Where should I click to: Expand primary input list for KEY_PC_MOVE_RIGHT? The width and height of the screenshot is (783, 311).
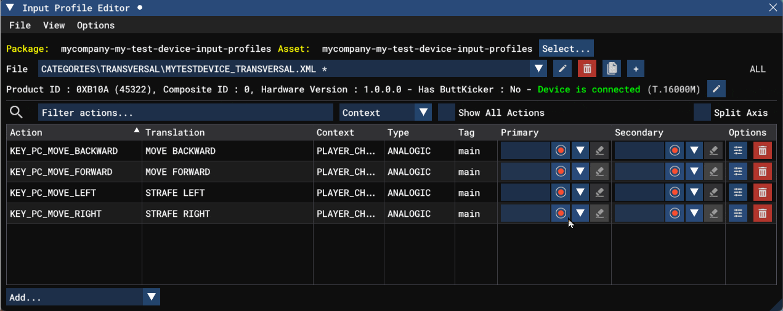pyautogui.click(x=580, y=214)
